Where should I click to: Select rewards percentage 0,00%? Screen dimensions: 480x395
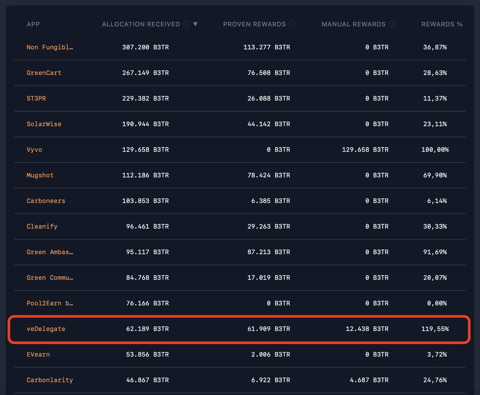point(437,303)
